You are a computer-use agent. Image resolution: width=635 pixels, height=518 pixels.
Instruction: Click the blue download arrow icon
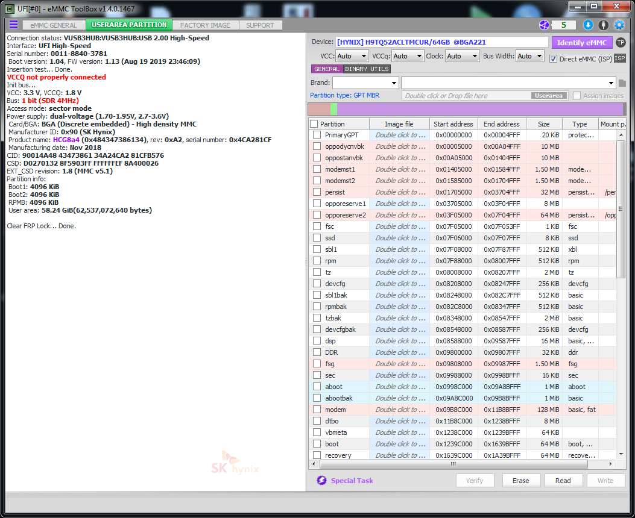(x=588, y=25)
